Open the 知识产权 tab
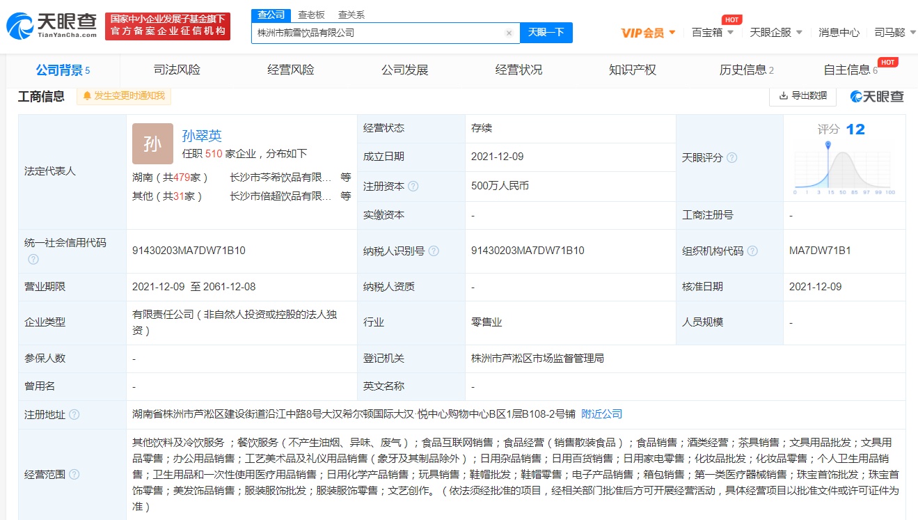The width and height of the screenshot is (918, 520). (632, 70)
